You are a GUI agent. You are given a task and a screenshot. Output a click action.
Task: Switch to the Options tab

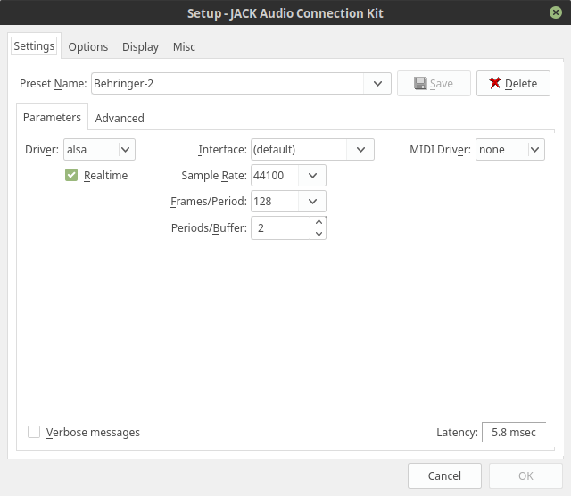88,47
